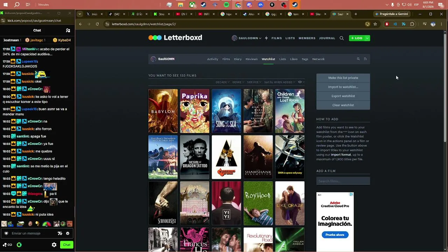Open the Paprika film poster

click(195, 111)
